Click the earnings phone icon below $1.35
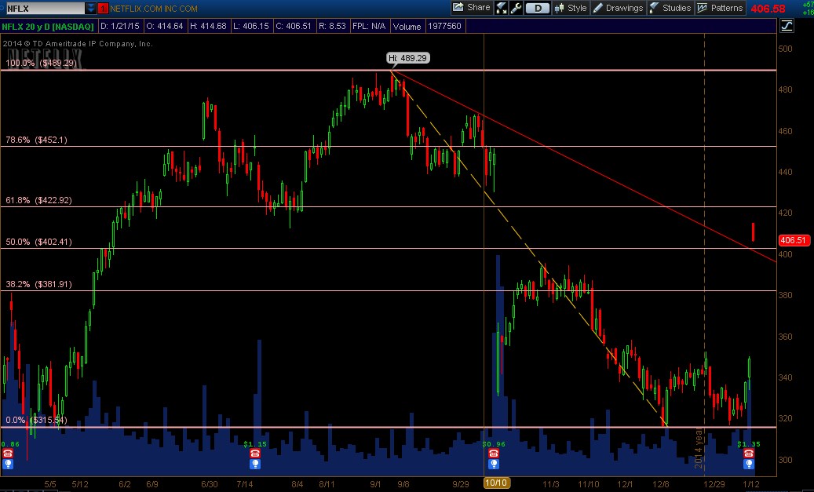This screenshot has width=814, height=492. (x=748, y=454)
